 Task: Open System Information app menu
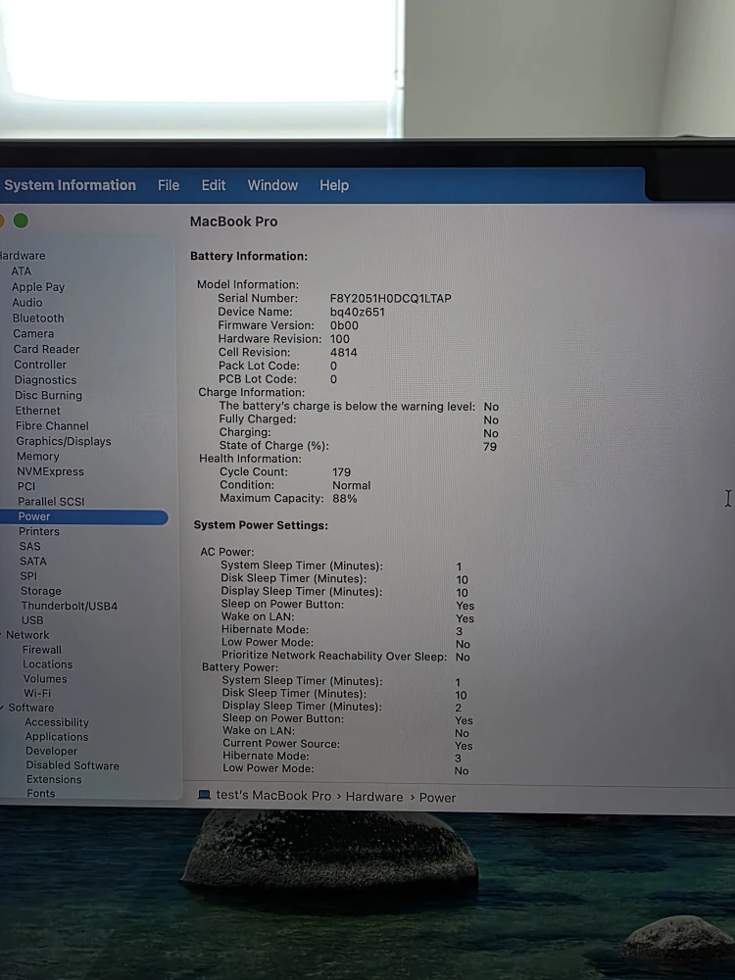tap(70, 185)
